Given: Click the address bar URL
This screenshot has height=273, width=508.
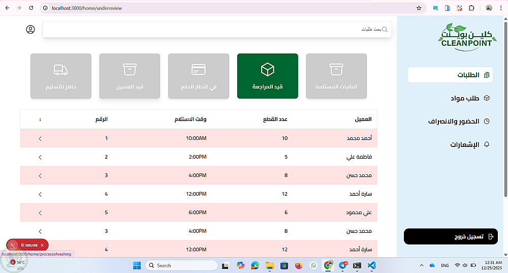Looking at the screenshot, I should point(87,8).
